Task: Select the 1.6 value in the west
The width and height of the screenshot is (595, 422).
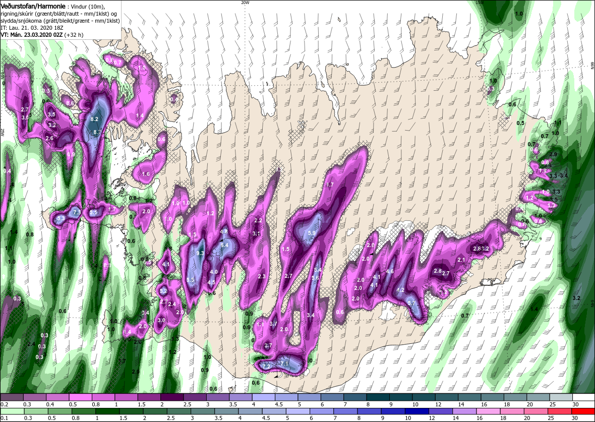Action: click(146, 174)
